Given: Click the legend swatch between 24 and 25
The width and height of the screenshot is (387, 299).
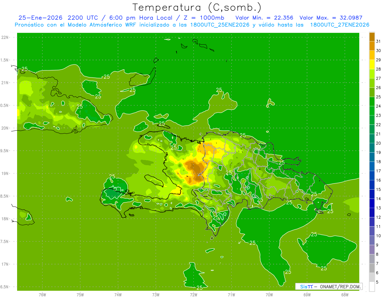Looking at the screenshot, I should click(372, 101).
